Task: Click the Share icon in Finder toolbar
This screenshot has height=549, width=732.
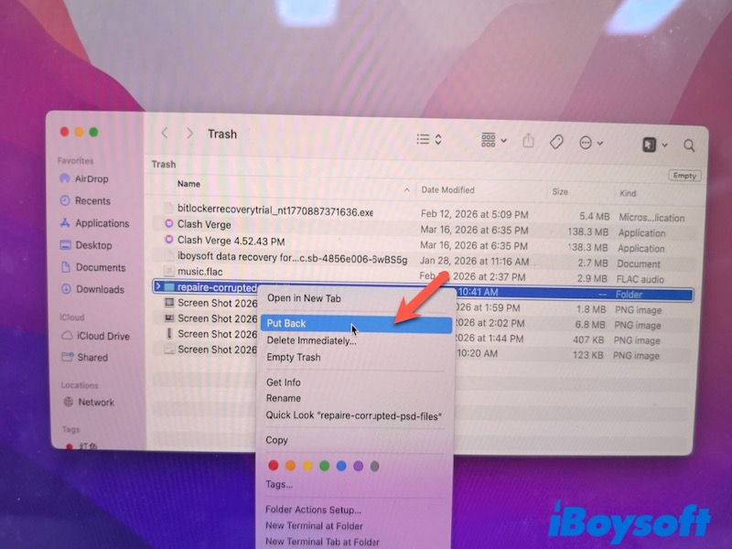Action: pos(529,141)
